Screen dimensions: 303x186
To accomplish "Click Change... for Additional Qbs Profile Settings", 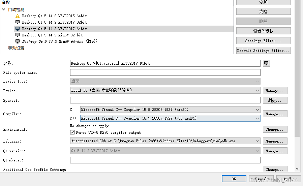I will coord(275,169).
